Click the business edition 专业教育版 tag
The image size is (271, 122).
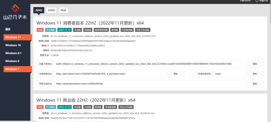pos(110,107)
